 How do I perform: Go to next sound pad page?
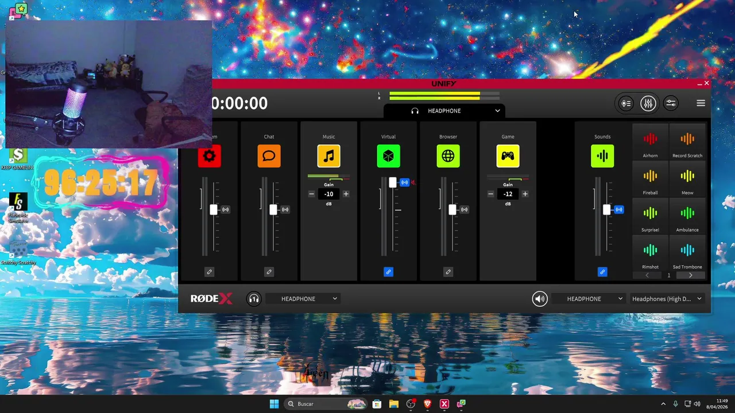click(690, 275)
